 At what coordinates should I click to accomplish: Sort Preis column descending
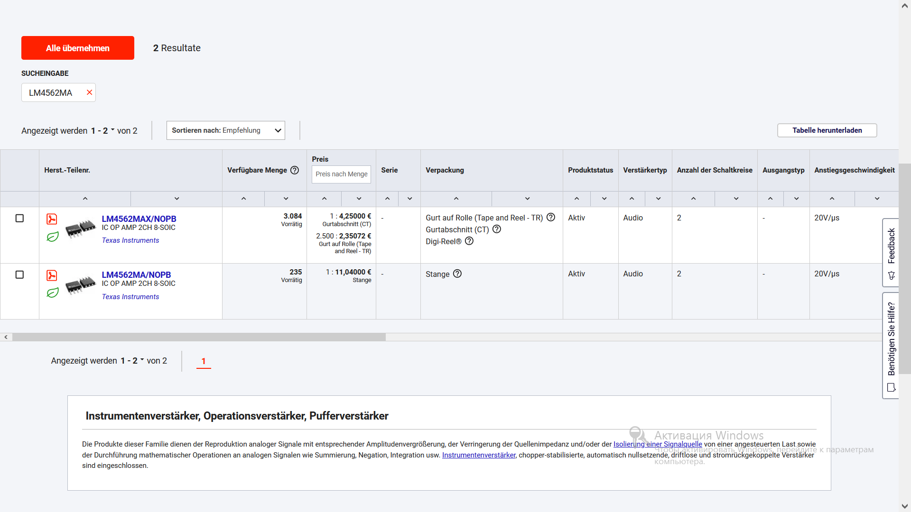(359, 199)
